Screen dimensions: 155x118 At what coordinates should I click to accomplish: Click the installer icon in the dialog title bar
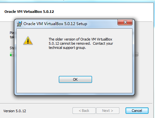click(x=19, y=24)
